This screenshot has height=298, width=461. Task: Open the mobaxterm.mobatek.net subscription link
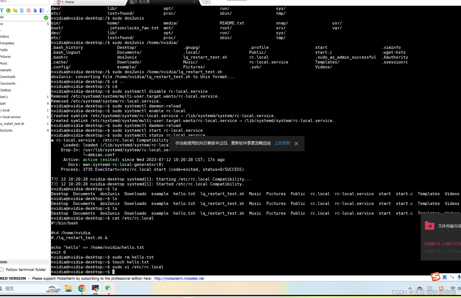click(179, 278)
